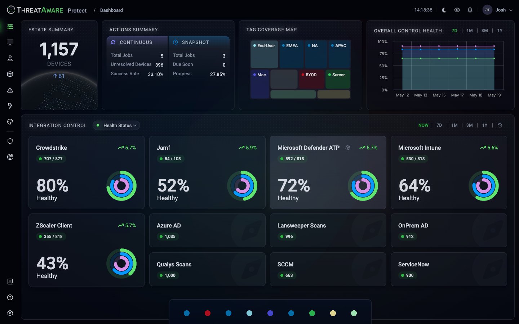Click the globe with lock icon

coord(10,157)
